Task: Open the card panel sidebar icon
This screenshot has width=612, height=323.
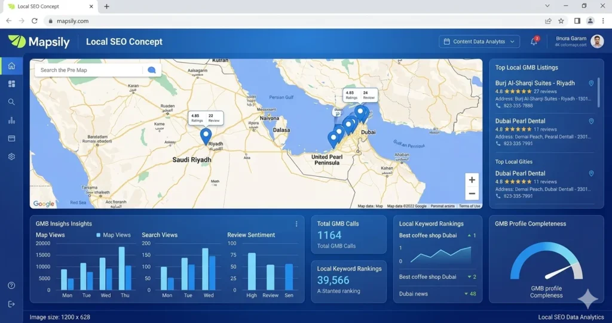Action: pos(12,139)
